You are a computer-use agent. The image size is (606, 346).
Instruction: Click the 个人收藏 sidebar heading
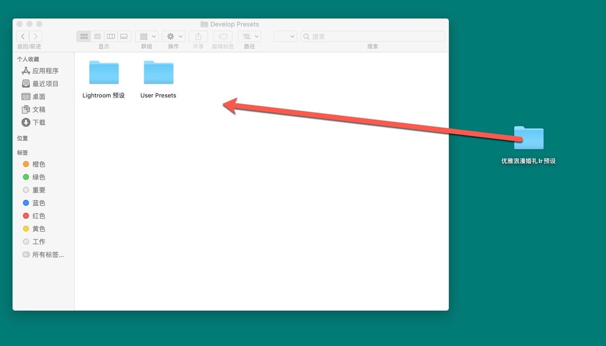coord(28,59)
